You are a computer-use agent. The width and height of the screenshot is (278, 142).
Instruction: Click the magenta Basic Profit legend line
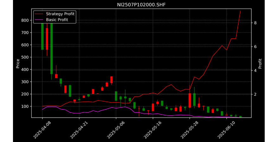pyautogui.click(x=39, y=20)
